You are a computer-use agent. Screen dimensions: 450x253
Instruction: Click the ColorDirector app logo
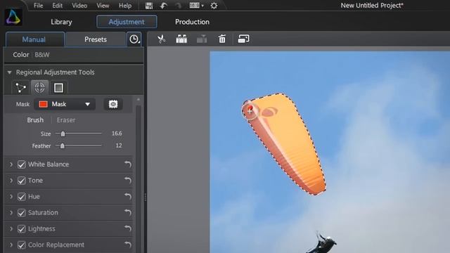[13, 17]
